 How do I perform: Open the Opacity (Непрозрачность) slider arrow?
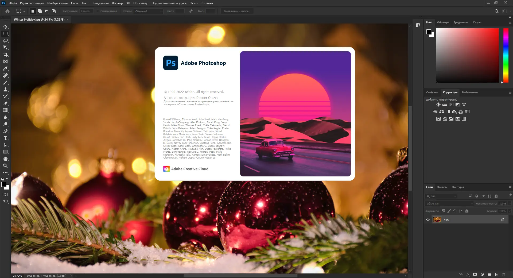pos(510,204)
